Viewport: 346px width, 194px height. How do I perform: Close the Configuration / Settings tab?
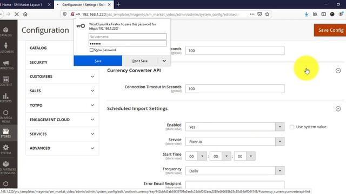point(109,4)
